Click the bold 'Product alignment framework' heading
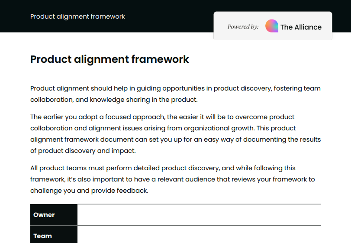351x243 pixels. tap(109, 59)
